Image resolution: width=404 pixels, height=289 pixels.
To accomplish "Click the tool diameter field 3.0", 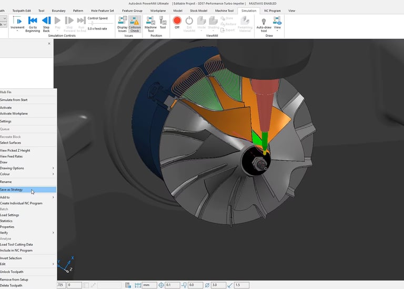I will (x=218, y=285).
